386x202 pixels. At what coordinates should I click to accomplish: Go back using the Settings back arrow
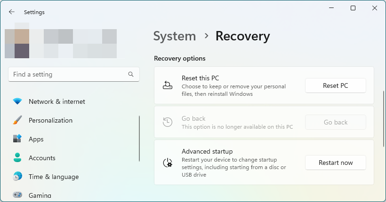click(12, 12)
